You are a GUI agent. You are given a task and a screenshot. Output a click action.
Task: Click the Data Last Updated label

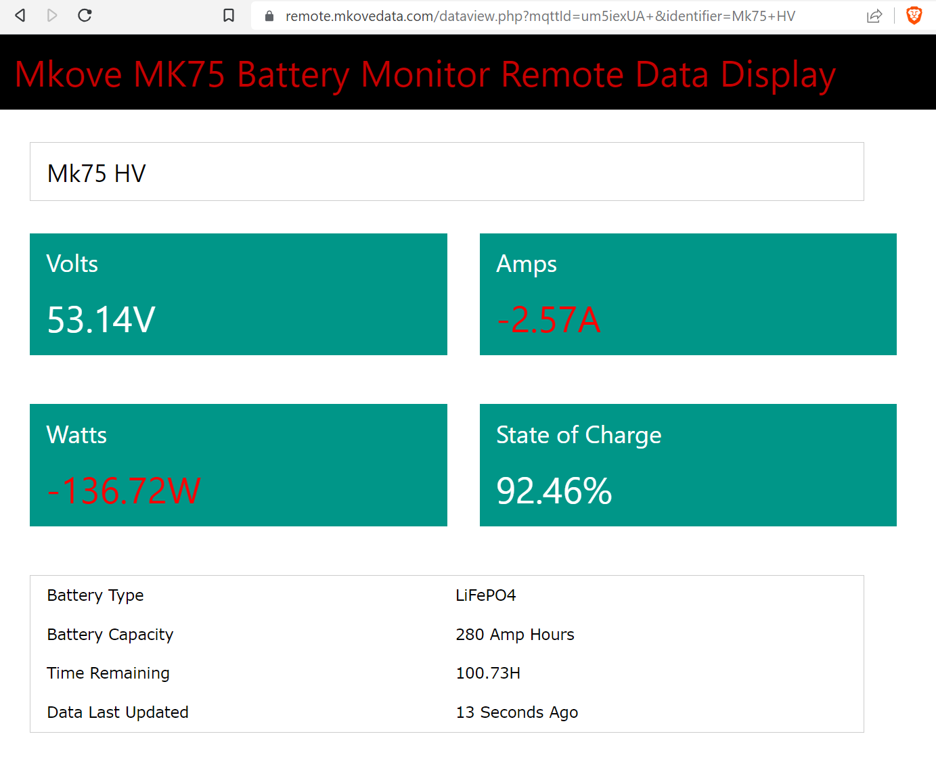pos(118,712)
